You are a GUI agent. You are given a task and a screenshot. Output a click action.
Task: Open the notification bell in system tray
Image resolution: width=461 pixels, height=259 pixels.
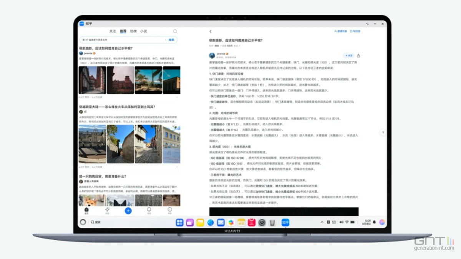tap(375, 222)
